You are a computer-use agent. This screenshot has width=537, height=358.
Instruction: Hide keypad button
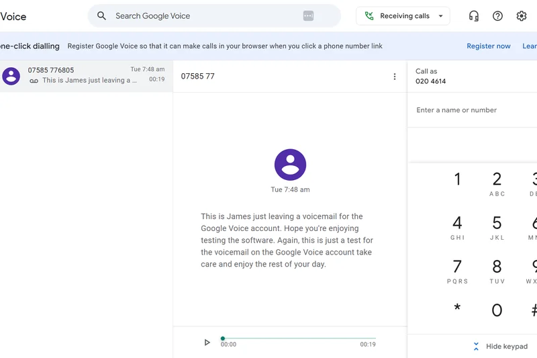tap(500, 347)
